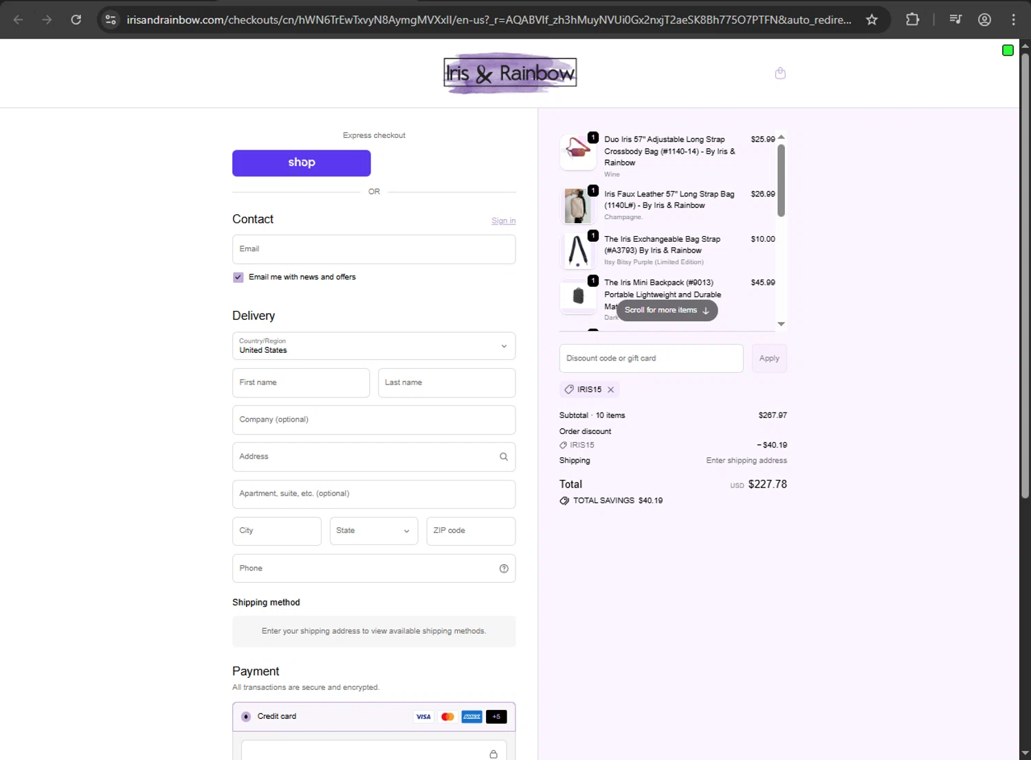
Task: Click the $227.78 total amount
Action: [767, 484]
